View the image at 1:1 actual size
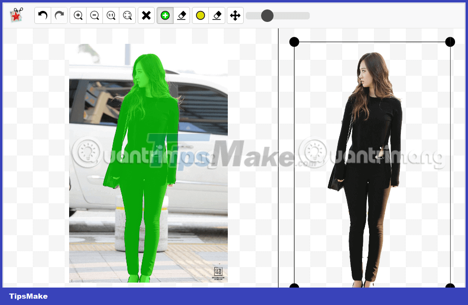Image resolution: width=468 pixels, height=305 pixels. tap(111, 15)
